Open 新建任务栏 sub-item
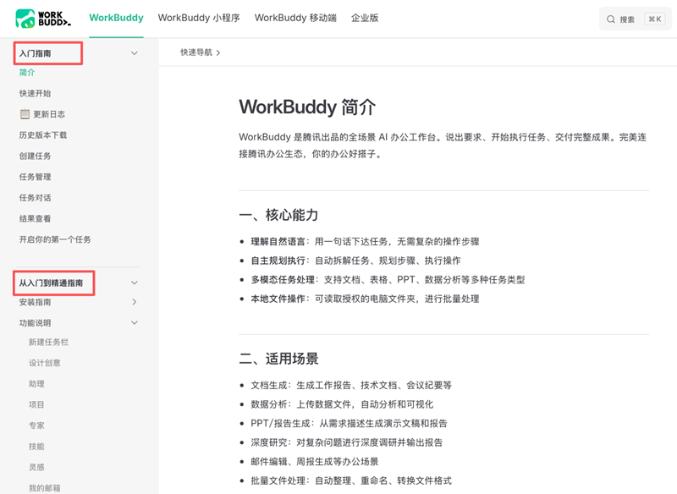677x494 pixels. pos(48,342)
